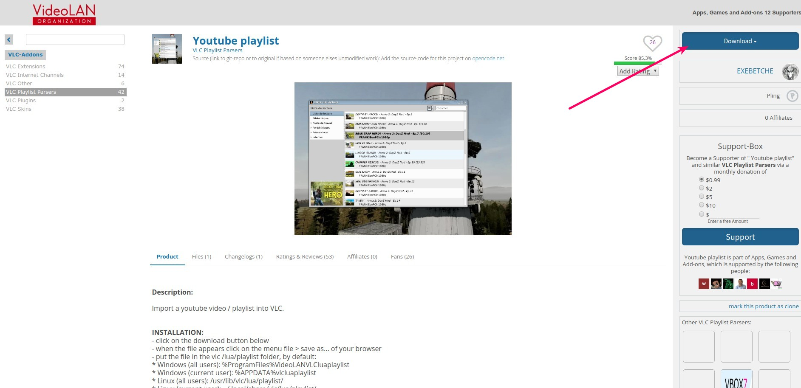Image resolution: width=801 pixels, height=388 pixels.
Task: Click the VBOX7 playlist parser thumbnail
Action: (736, 379)
